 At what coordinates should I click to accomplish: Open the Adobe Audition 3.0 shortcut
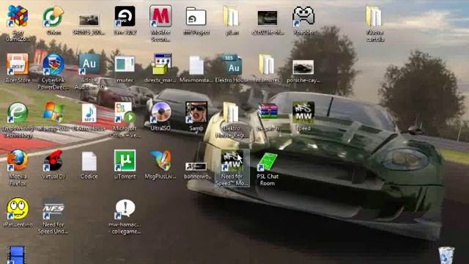pyautogui.click(x=89, y=65)
